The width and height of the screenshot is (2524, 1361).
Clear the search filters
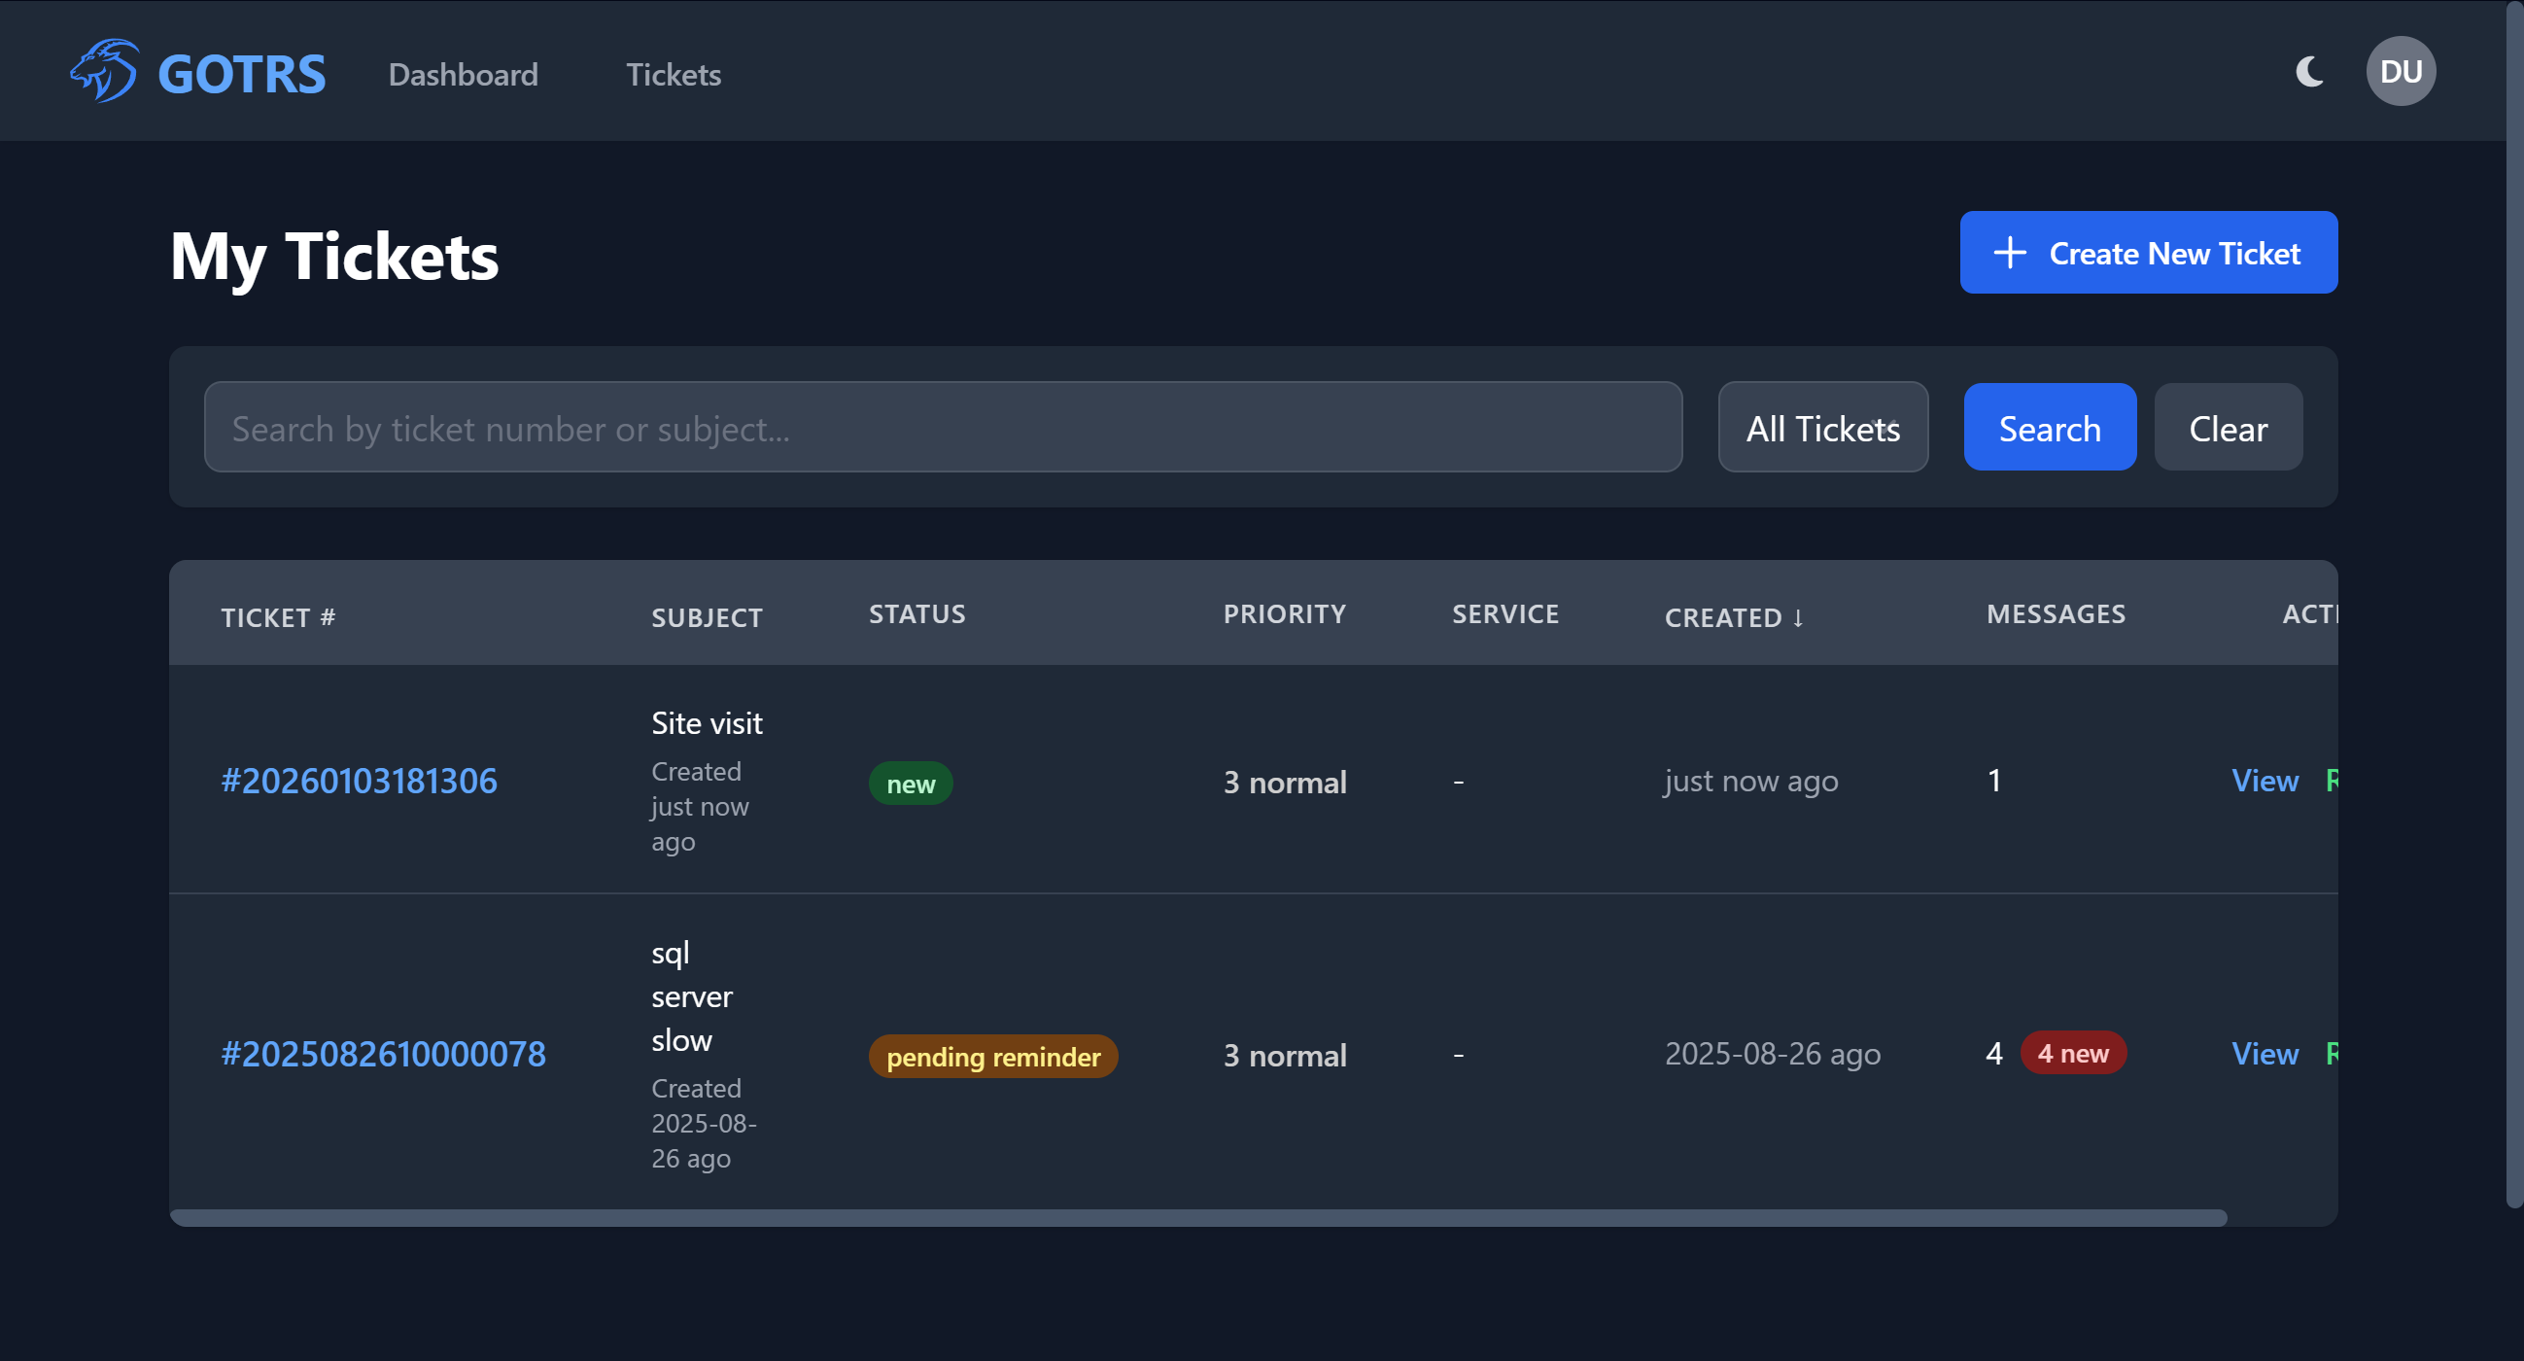(x=2228, y=427)
